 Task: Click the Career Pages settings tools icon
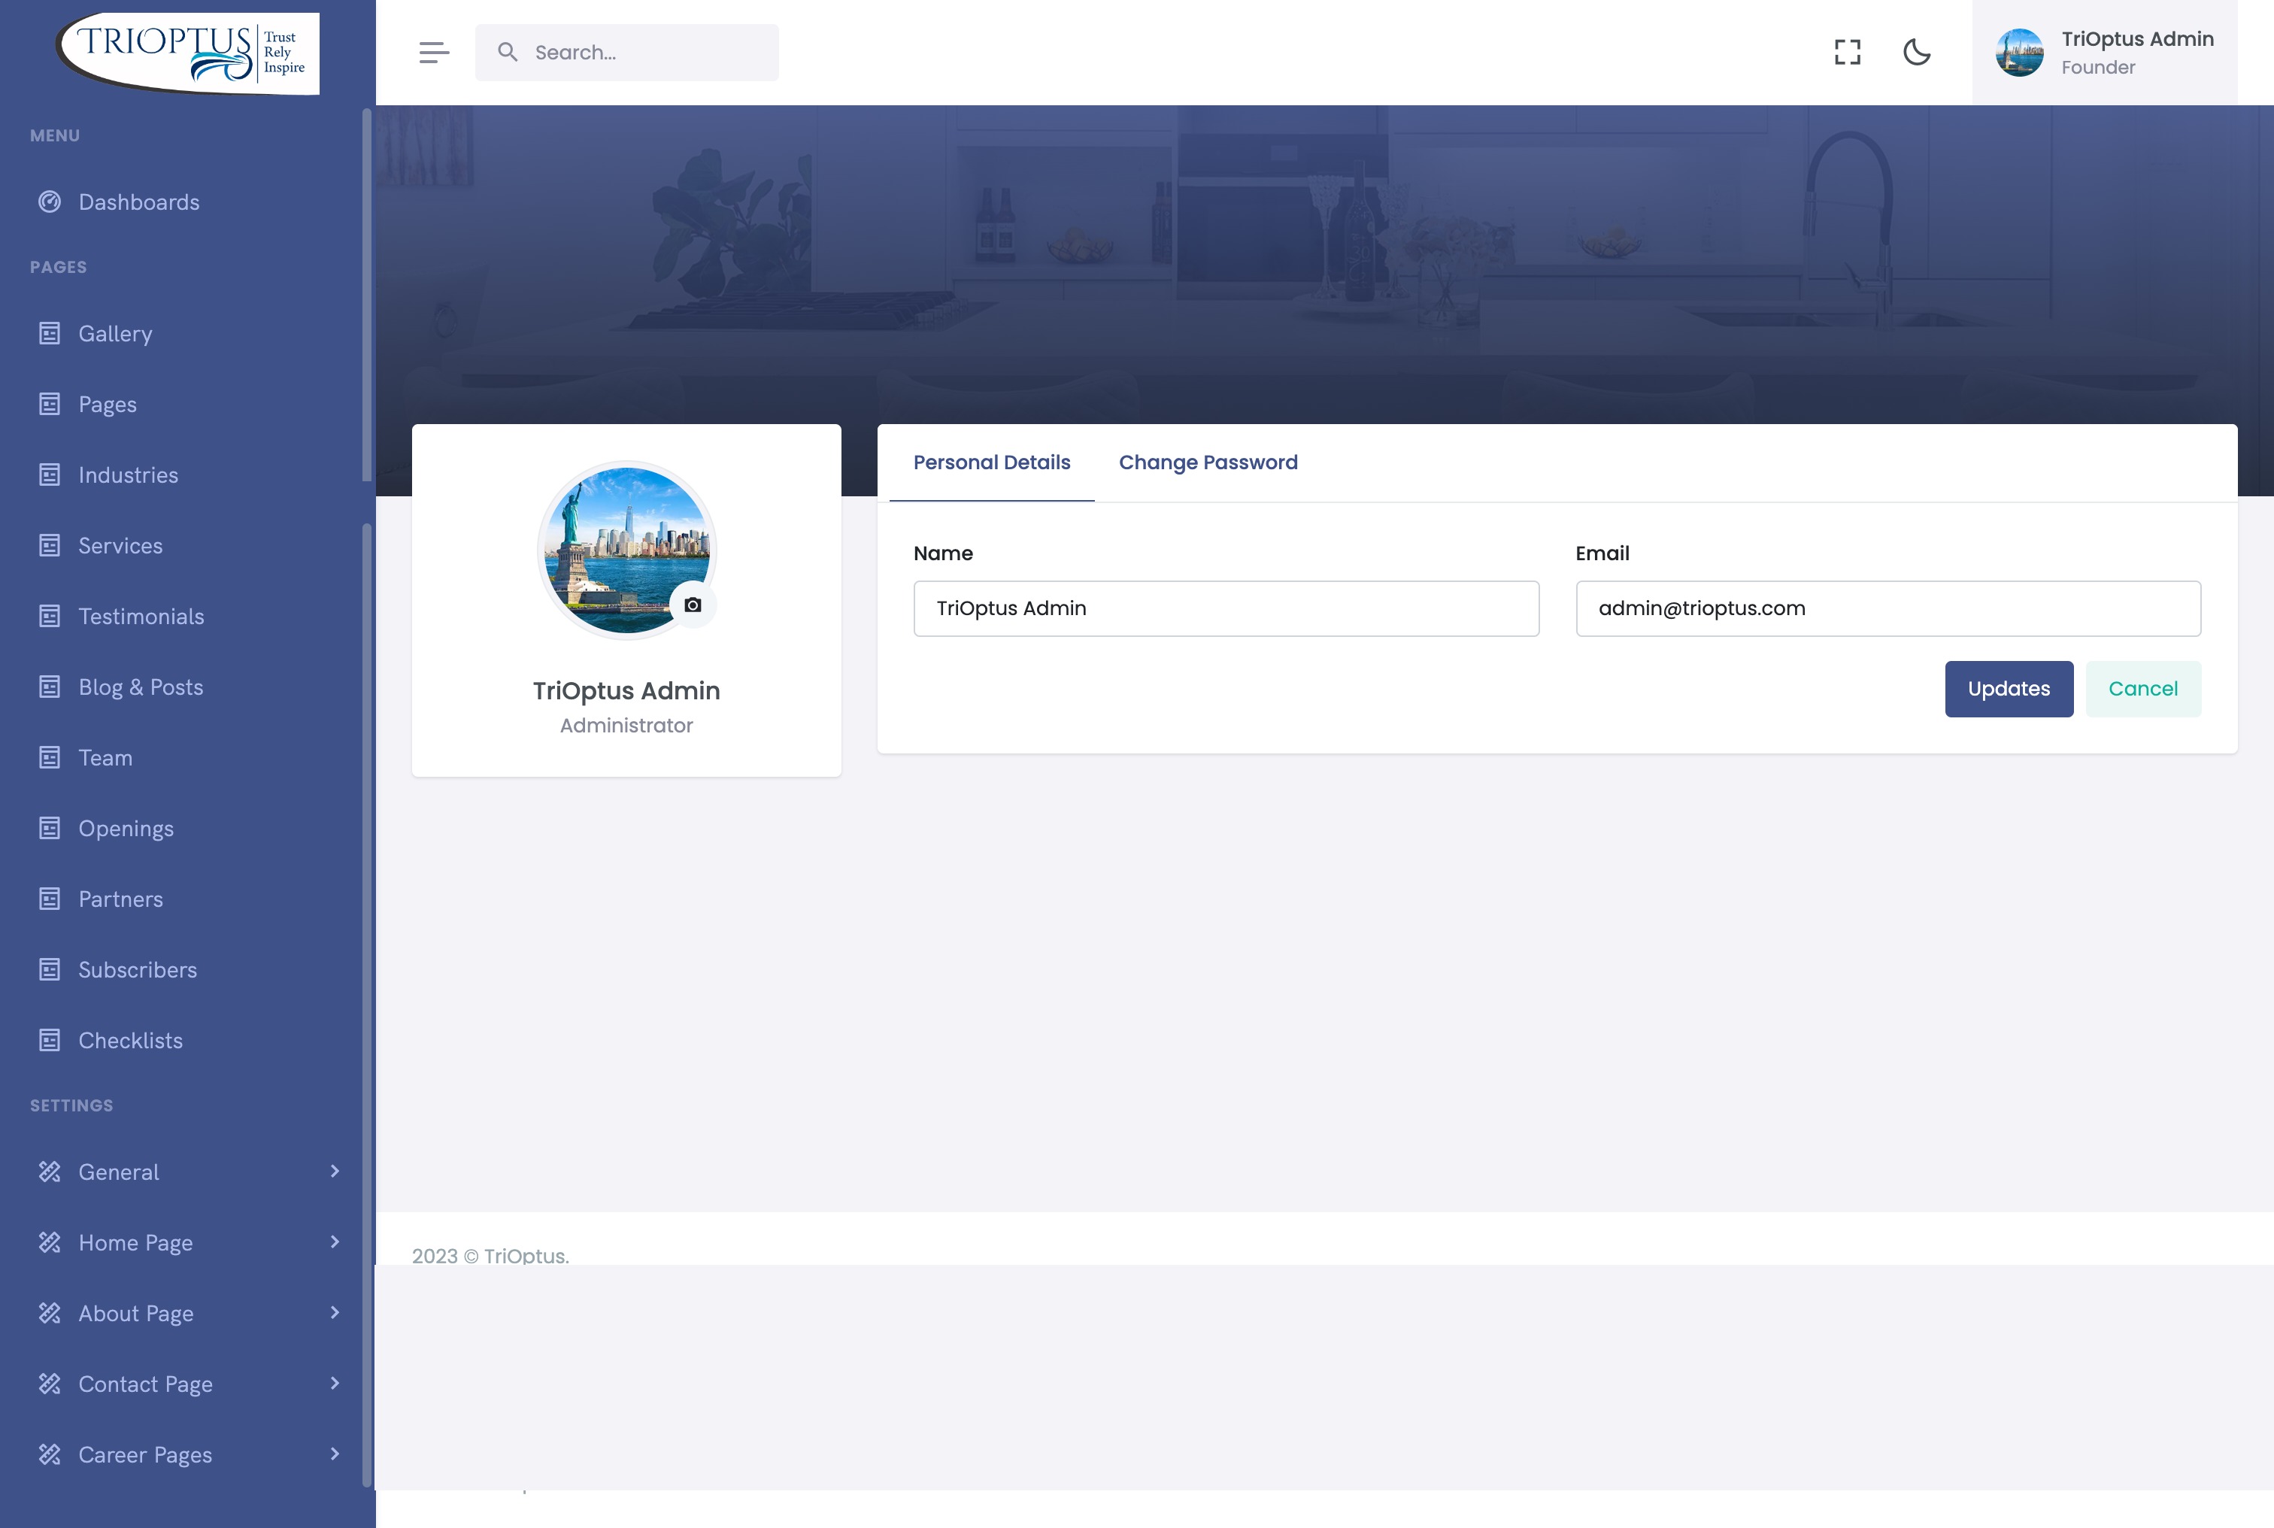click(50, 1454)
